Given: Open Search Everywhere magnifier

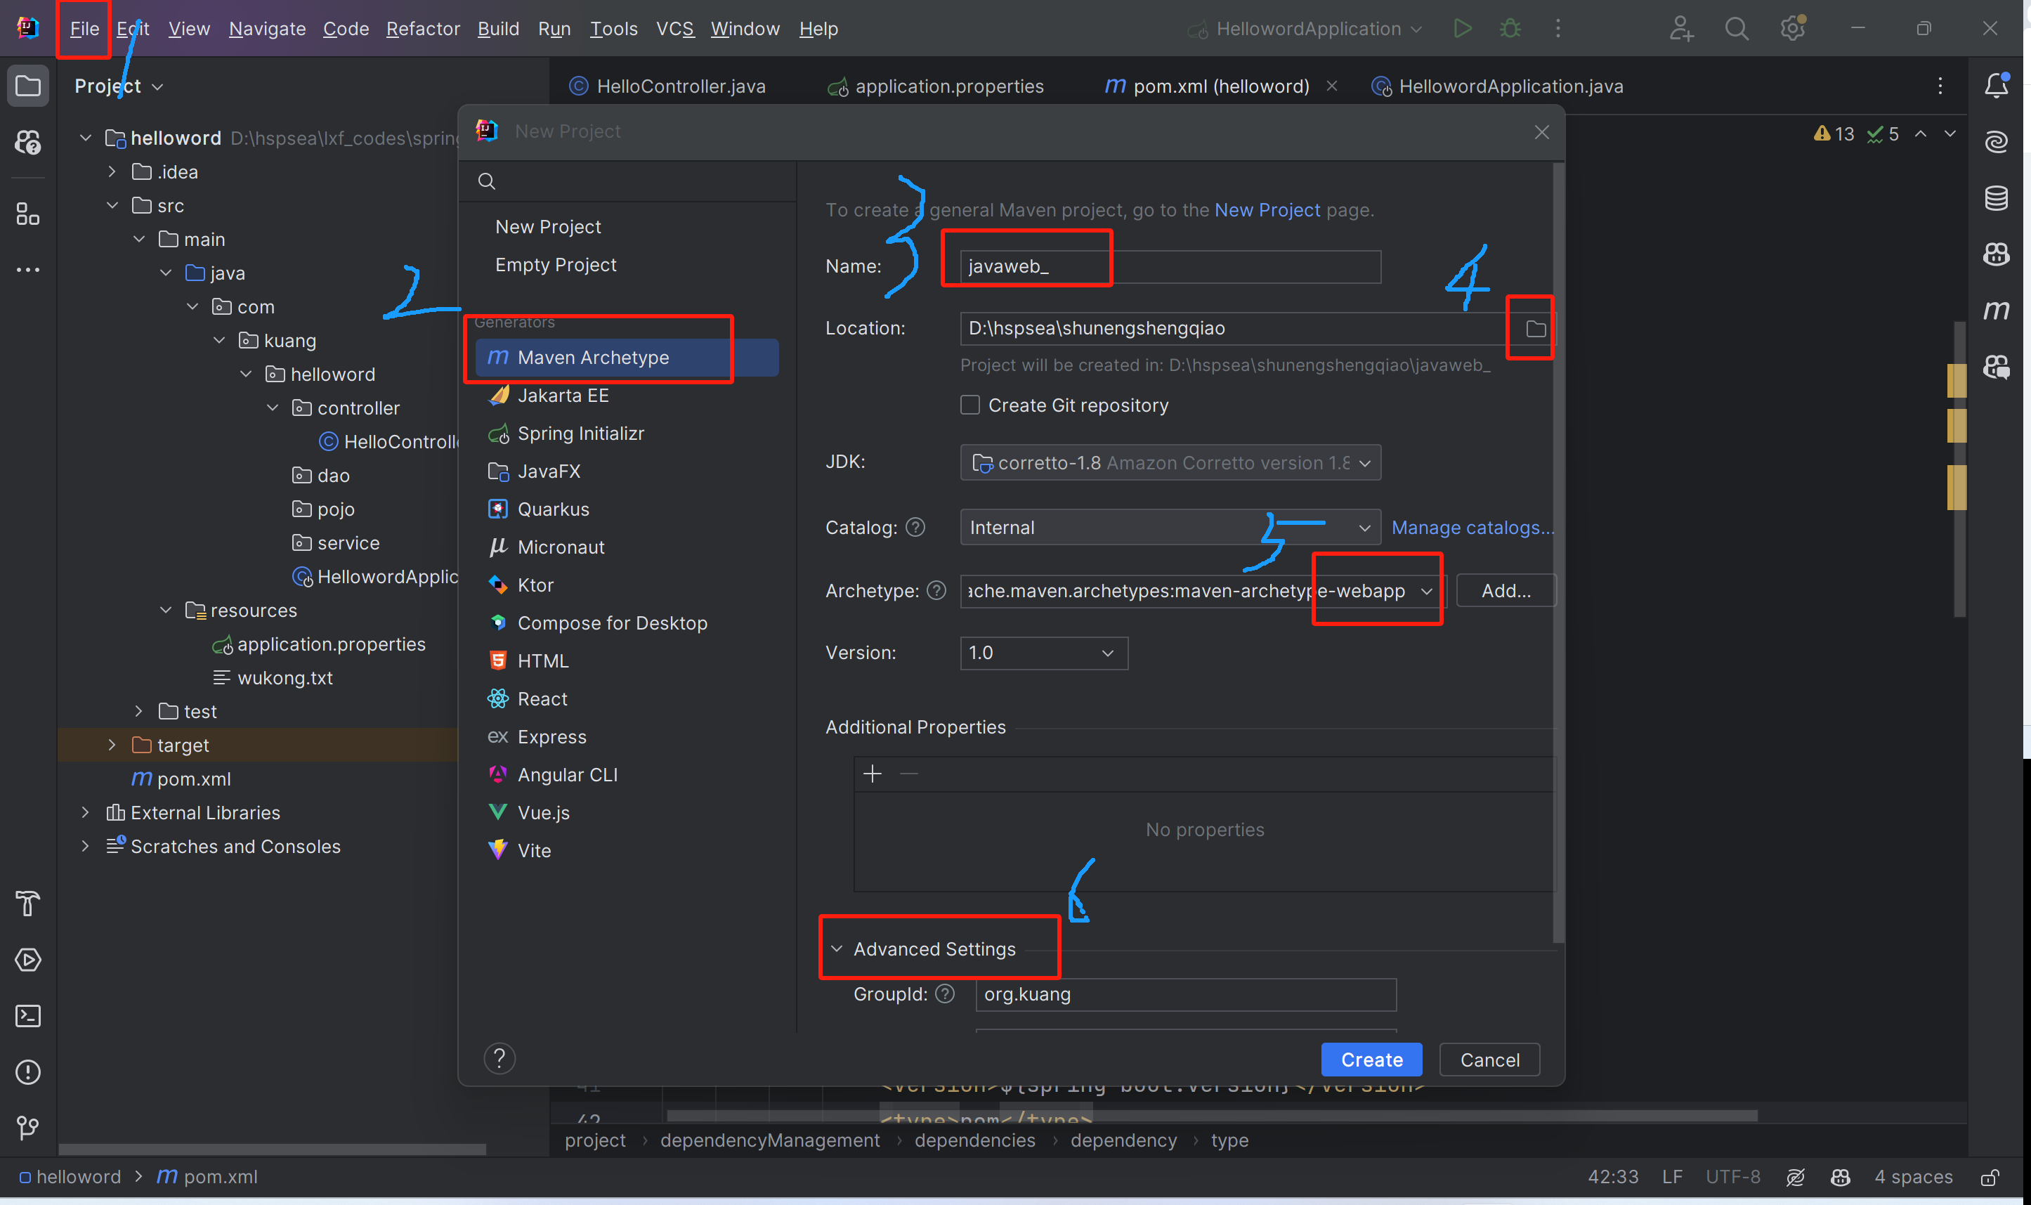Looking at the screenshot, I should [x=1737, y=30].
